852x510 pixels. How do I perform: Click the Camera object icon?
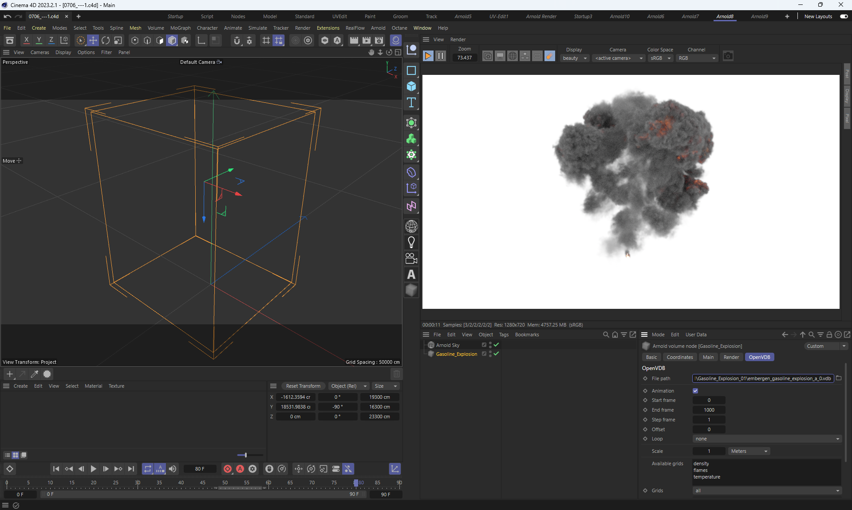point(411,258)
